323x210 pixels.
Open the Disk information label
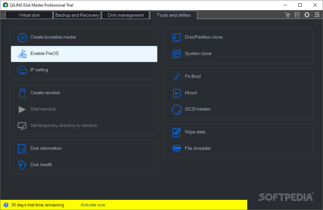(x=46, y=149)
